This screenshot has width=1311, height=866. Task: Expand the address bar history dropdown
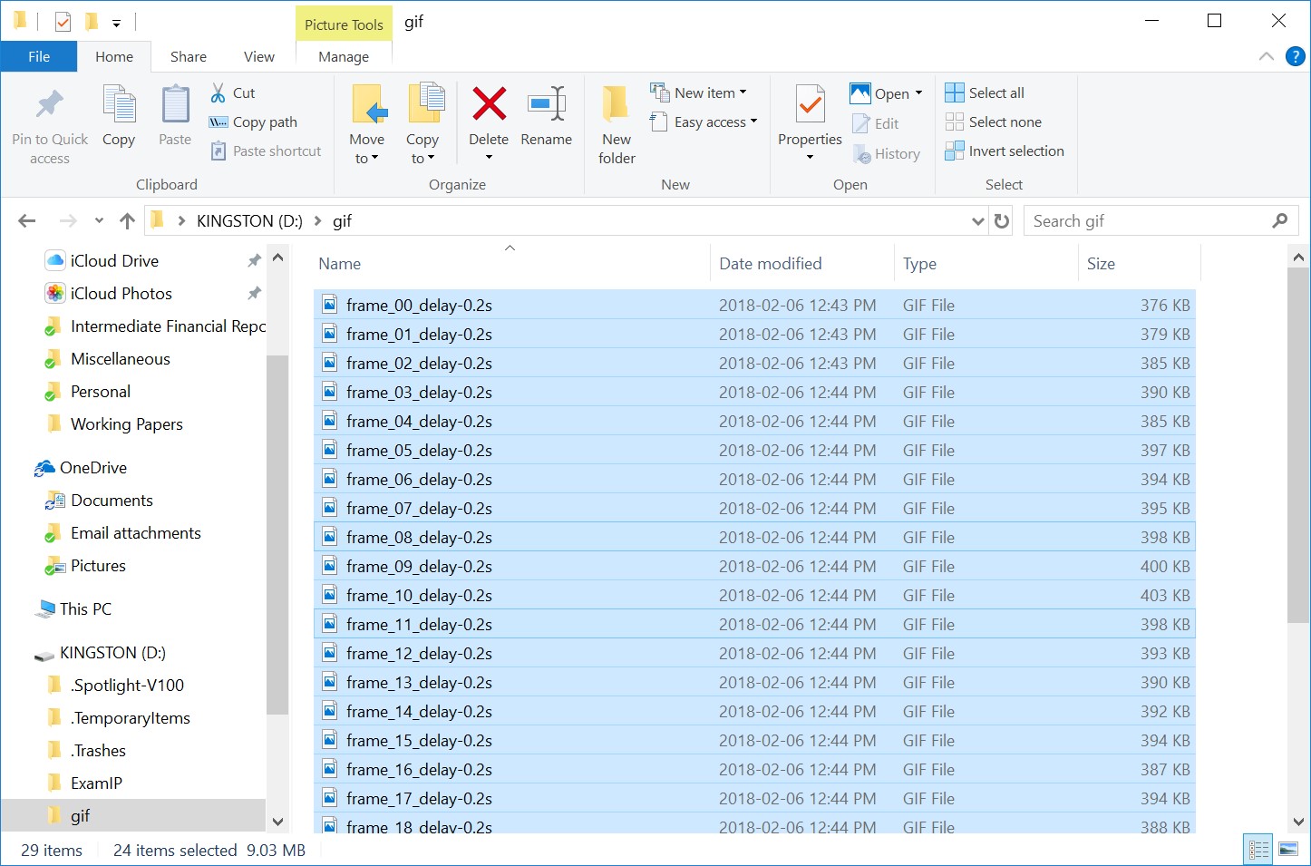[x=978, y=220]
